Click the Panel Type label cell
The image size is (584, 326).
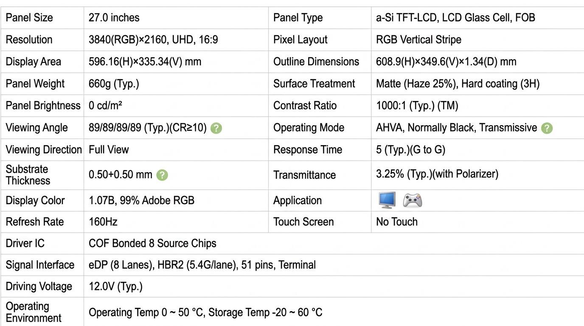[x=320, y=18]
